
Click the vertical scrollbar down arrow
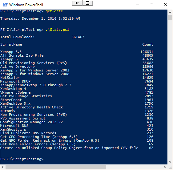[x=170, y=162]
